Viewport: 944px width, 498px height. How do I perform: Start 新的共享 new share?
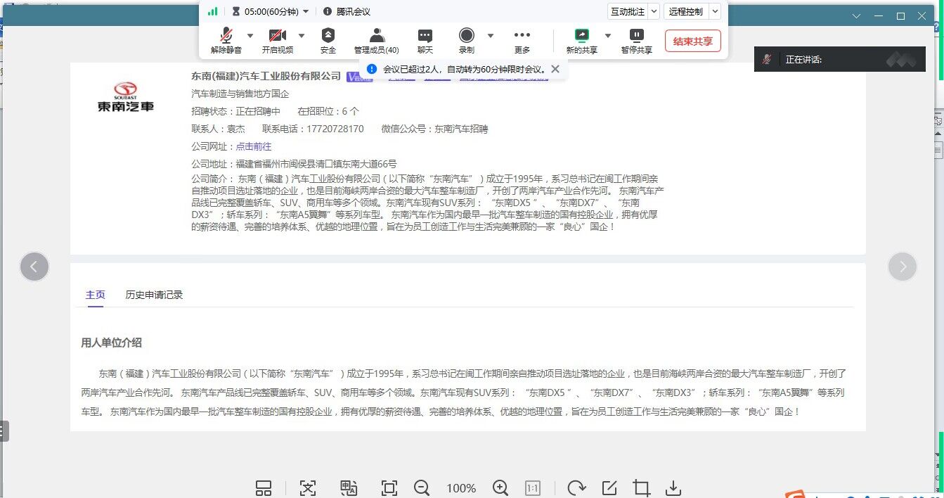point(582,41)
